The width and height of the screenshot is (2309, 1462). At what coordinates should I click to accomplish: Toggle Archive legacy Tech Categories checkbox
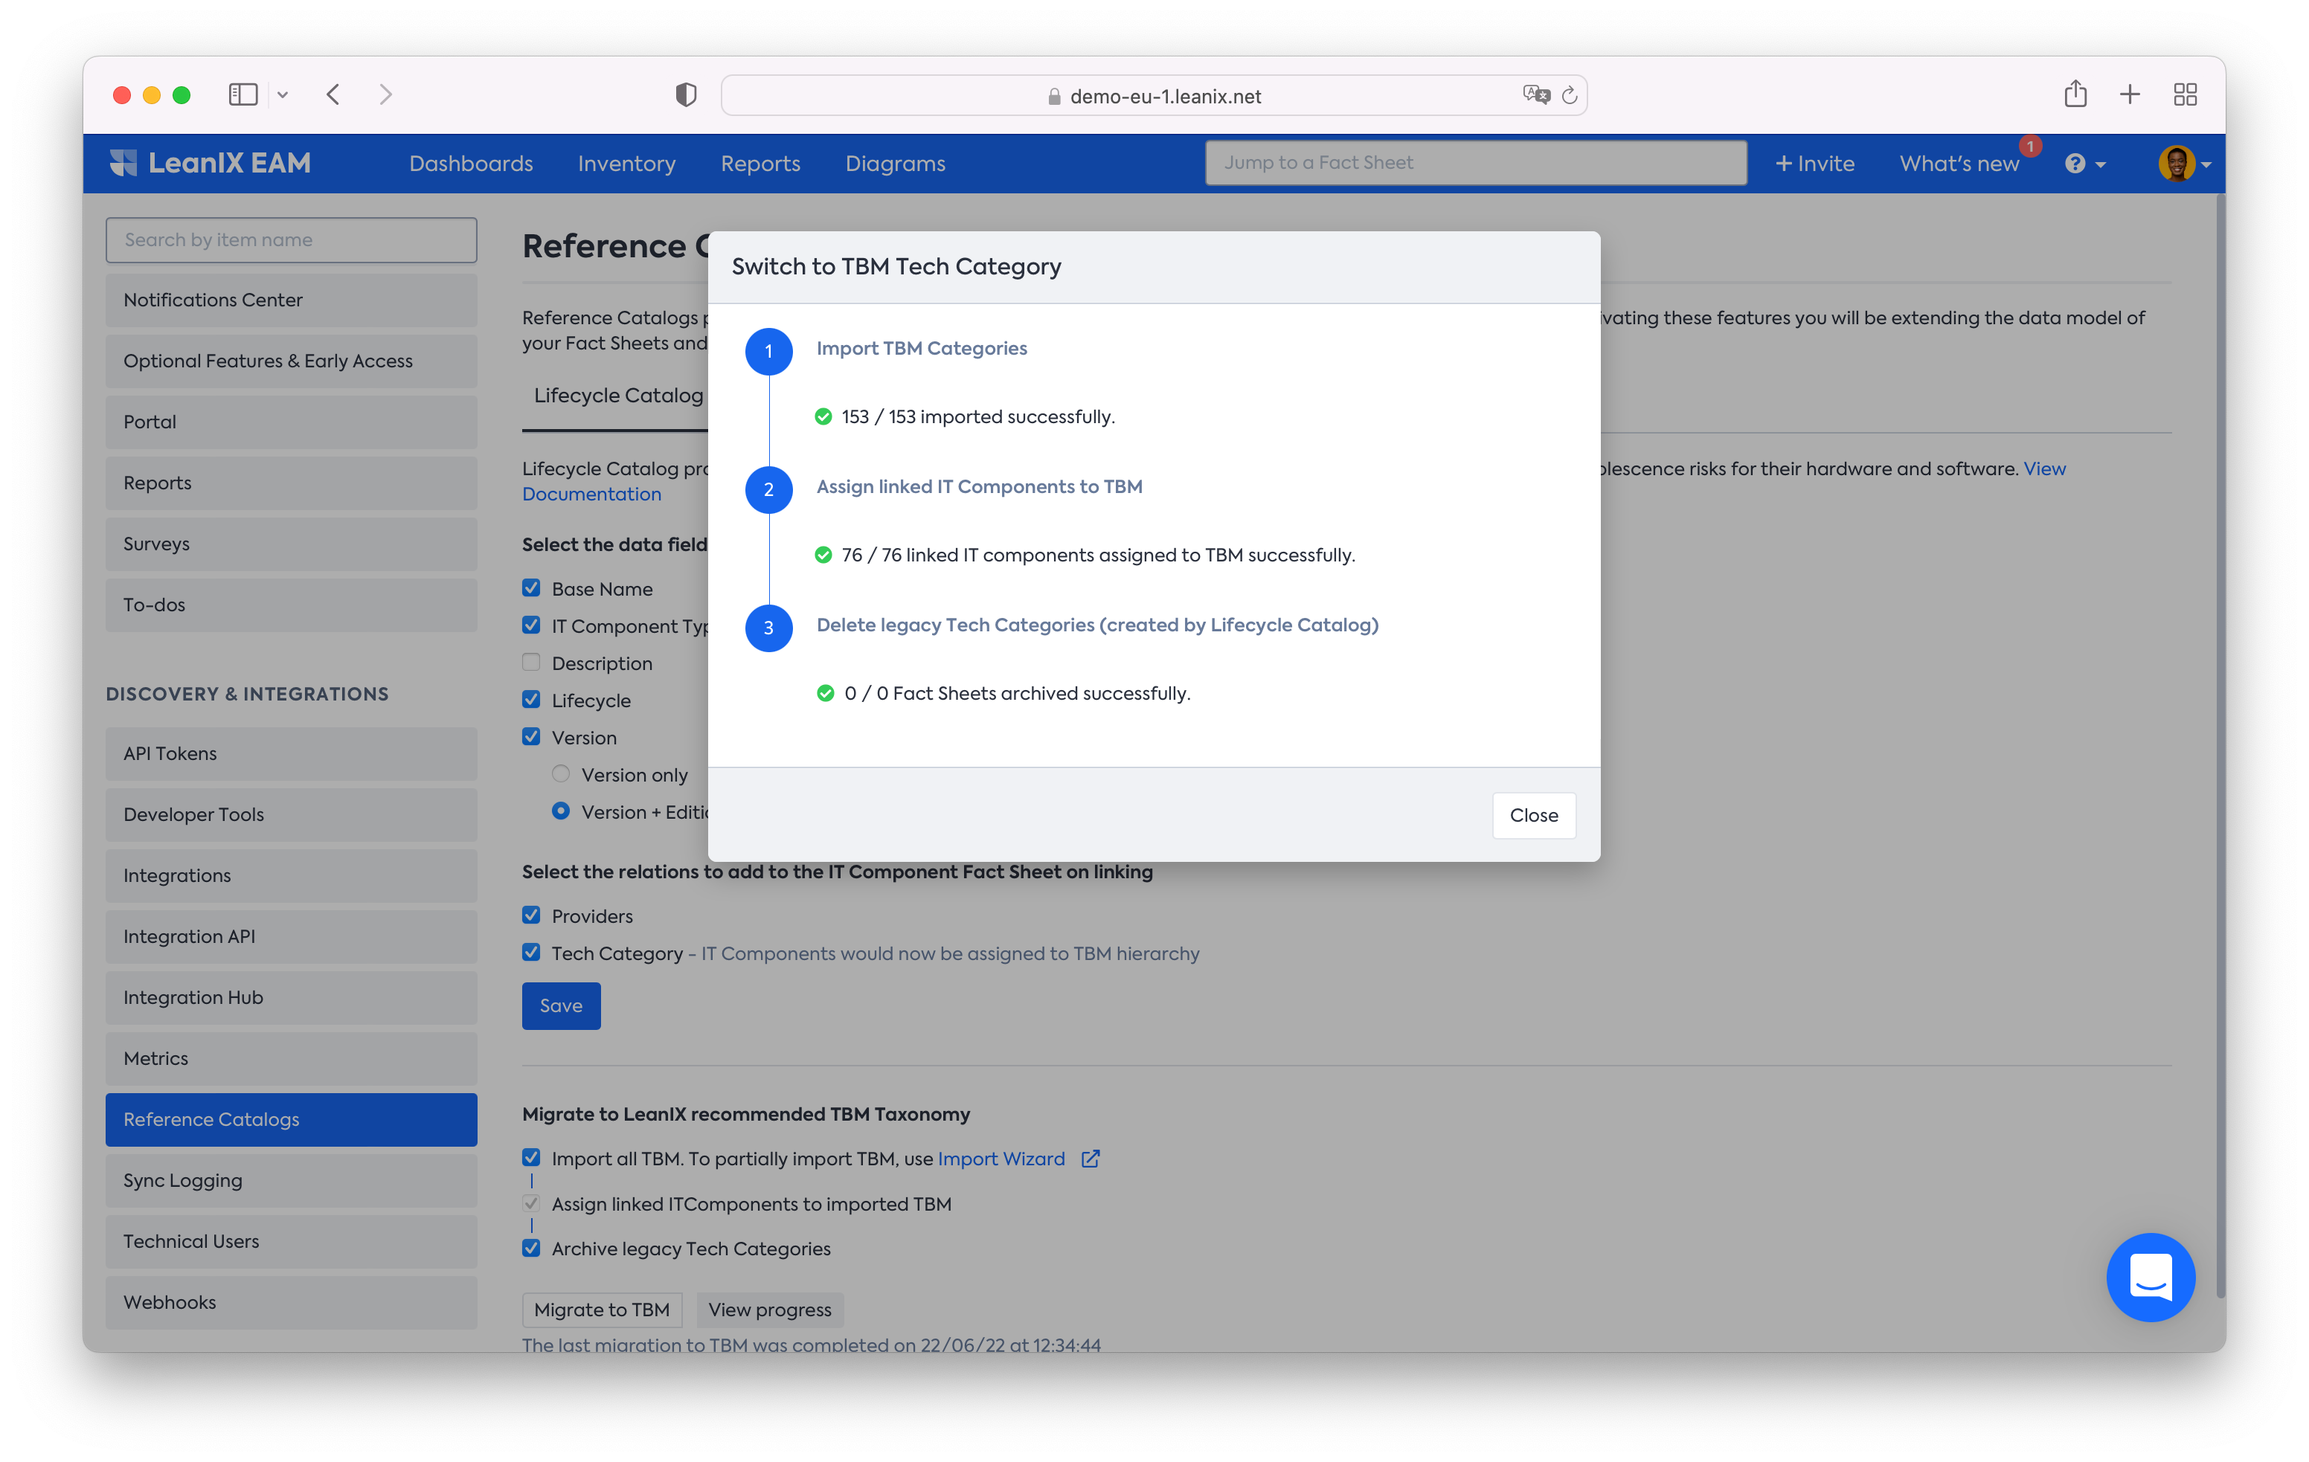(531, 1249)
